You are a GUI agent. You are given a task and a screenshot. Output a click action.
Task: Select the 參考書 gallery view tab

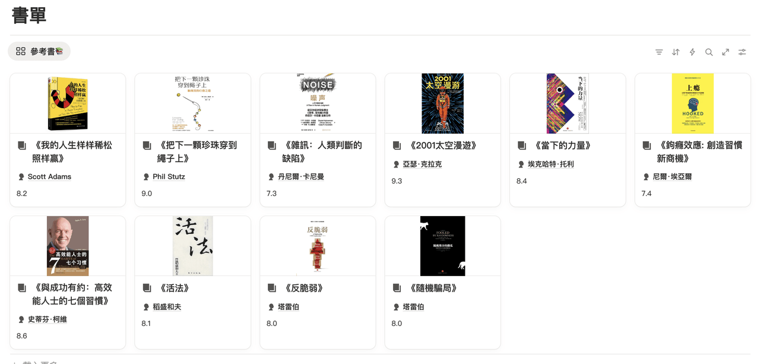[x=39, y=52]
